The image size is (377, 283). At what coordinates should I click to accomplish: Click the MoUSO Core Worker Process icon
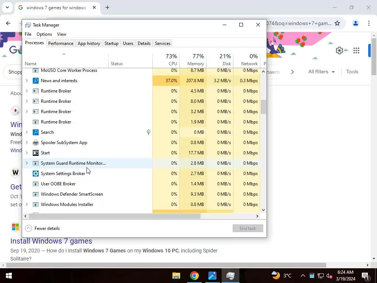tap(36, 70)
